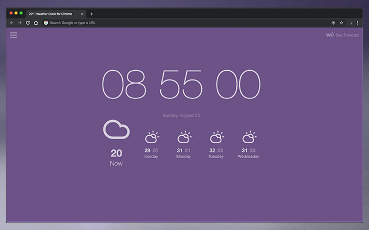Select Sunday's partly cloudy forecast icon

pyautogui.click(x=152, y=137)
